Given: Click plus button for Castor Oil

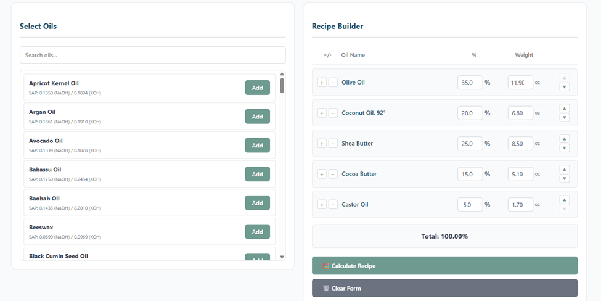Looking at the screenshot, I should tap(322, 205).
